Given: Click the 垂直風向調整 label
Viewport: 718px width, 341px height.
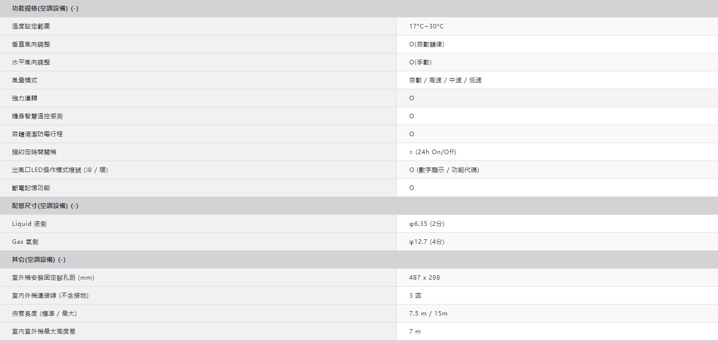Looking at the screenshot, I should [31, 44].
